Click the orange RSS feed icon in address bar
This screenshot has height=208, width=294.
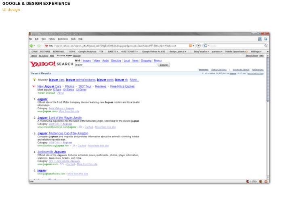pyautogui.click(x=190, y=46)
